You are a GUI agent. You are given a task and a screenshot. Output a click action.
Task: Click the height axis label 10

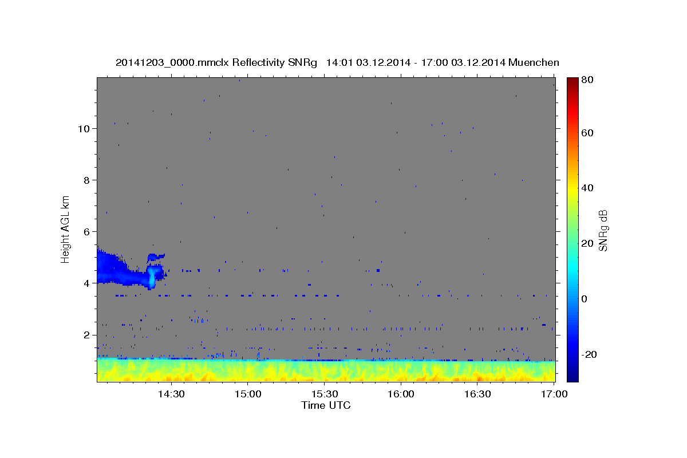[x=83, y=128]
